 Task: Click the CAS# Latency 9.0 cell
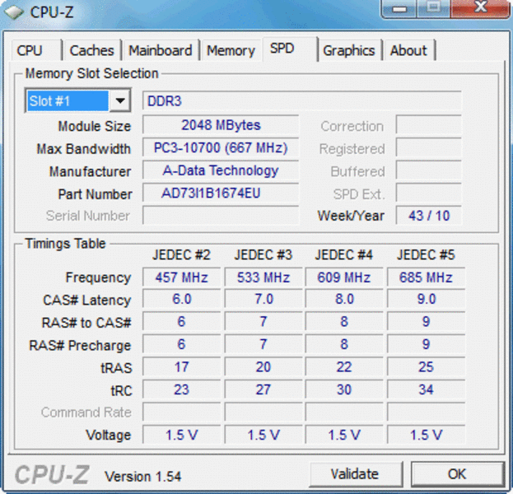[x=426, y=299]
